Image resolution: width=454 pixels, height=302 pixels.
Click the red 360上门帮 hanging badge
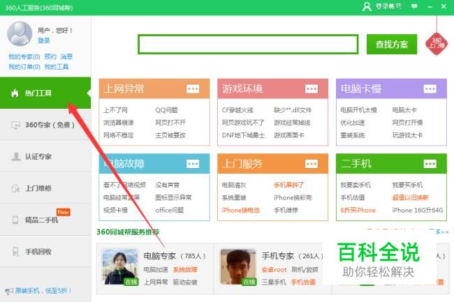(437, 43)
